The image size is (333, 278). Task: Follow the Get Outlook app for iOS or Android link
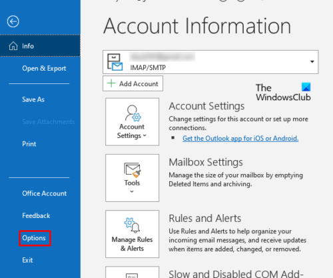[240, 138]
